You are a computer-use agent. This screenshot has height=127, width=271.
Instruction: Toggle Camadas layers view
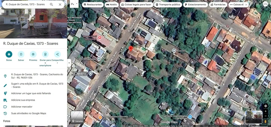pyautogui.click(x=77, y=117)
